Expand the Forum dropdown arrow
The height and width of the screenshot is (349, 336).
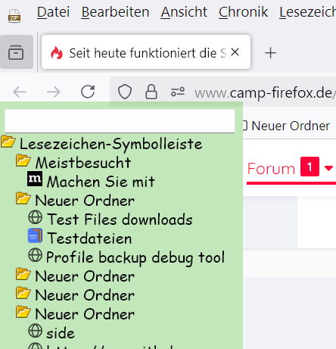[x=328, y=168]
